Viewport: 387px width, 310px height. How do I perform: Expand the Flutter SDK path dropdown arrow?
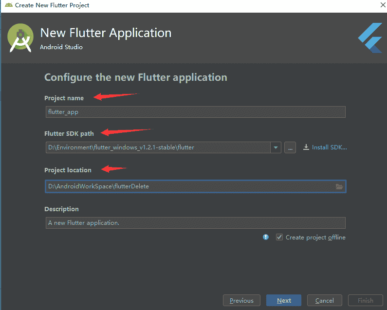276,147
